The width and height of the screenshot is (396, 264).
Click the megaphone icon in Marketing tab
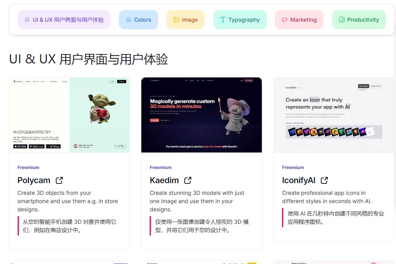pos(285,20)
